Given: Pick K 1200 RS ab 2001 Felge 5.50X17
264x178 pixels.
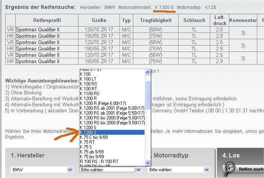Looking at the screenshot, I should click(x=112, y=113).
